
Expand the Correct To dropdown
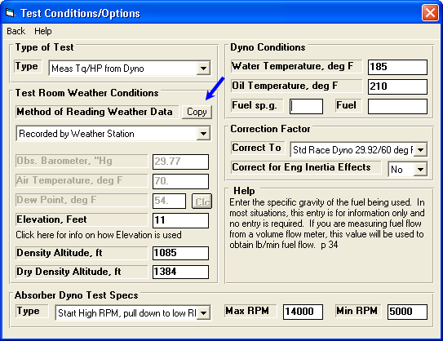click(x=420, y=150)
